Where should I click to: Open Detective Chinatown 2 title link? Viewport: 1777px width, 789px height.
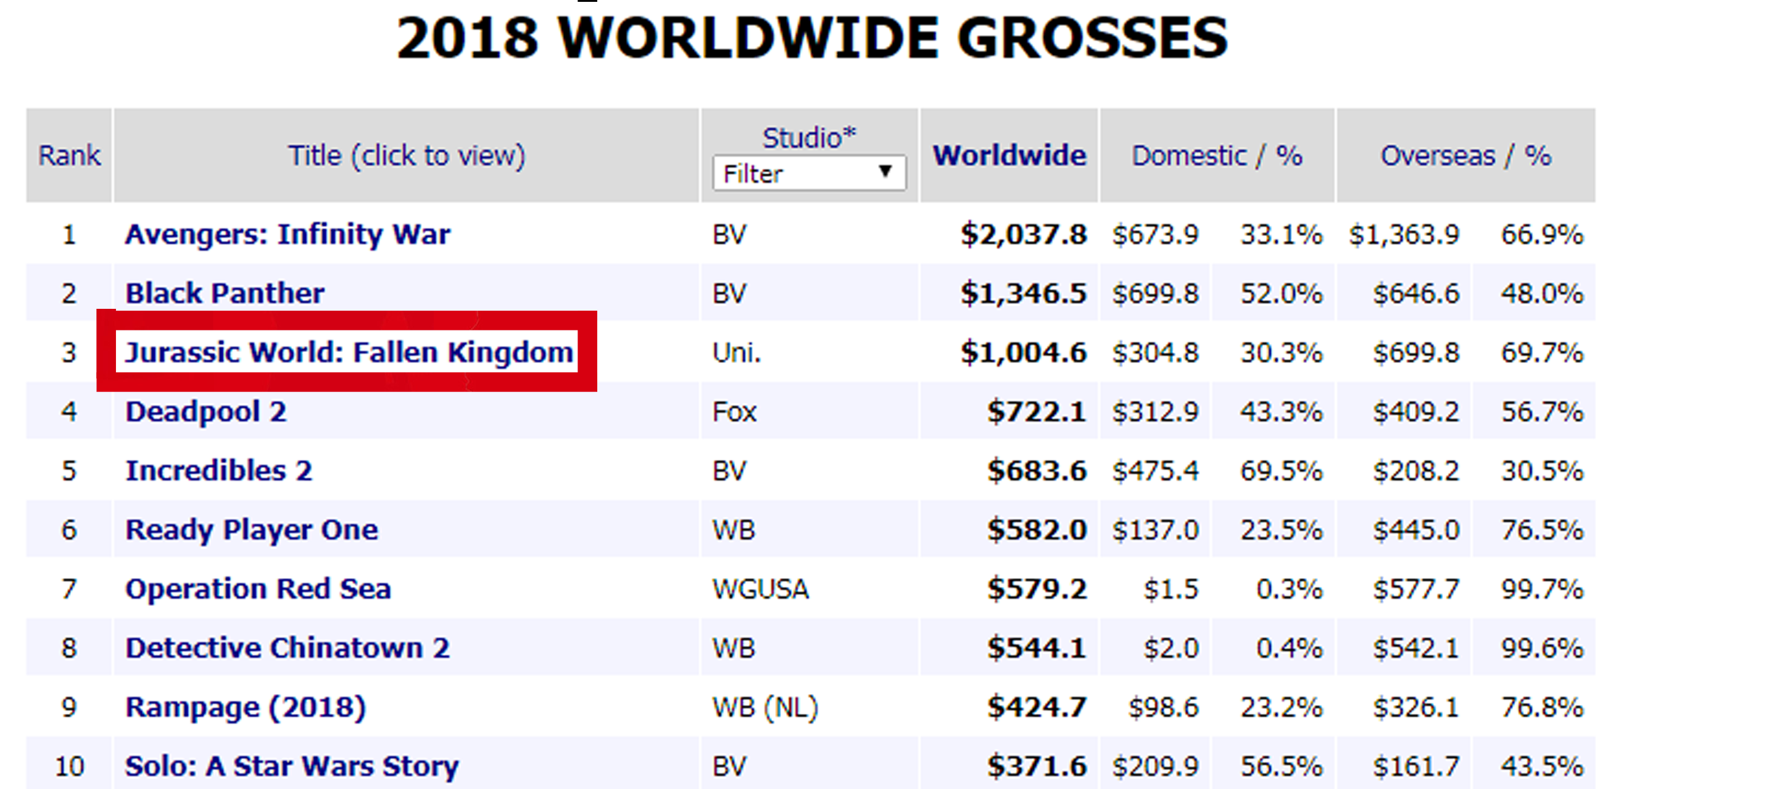(287, 648)
